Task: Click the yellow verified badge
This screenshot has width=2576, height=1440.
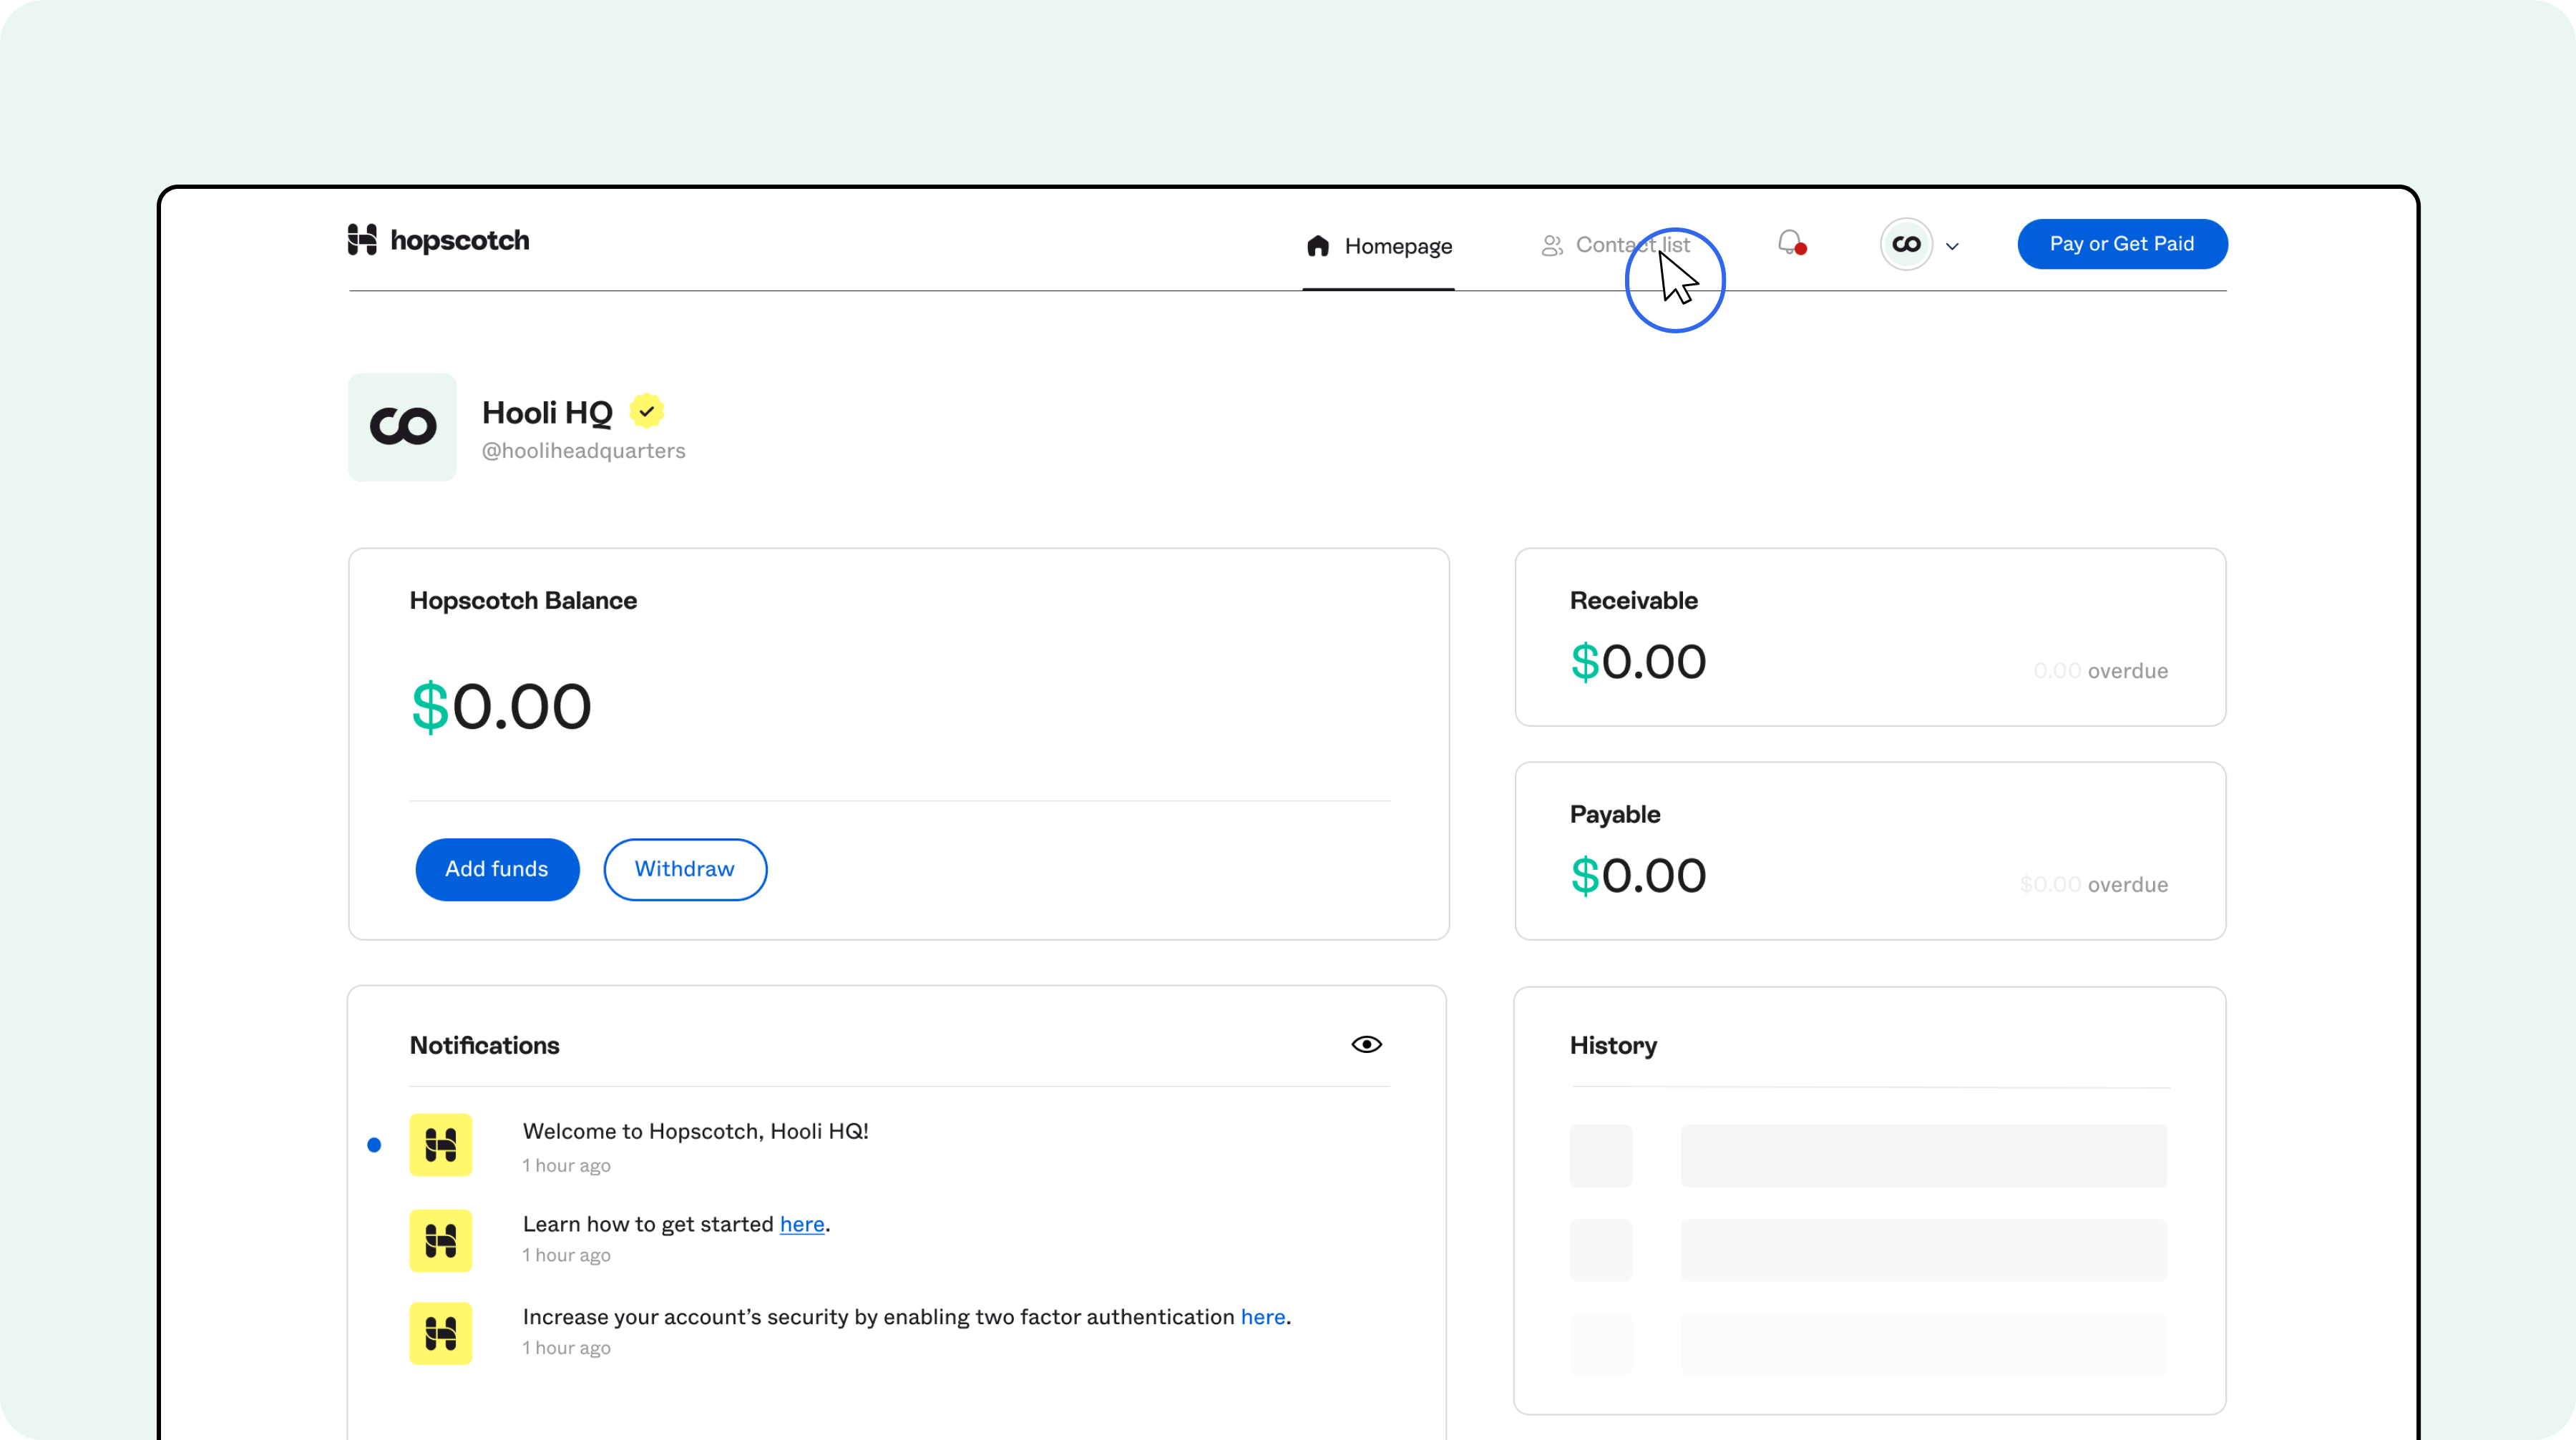Action: (x=647, y=411)
